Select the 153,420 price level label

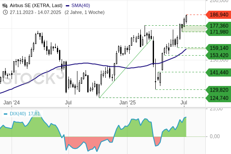tap(218, 56)
